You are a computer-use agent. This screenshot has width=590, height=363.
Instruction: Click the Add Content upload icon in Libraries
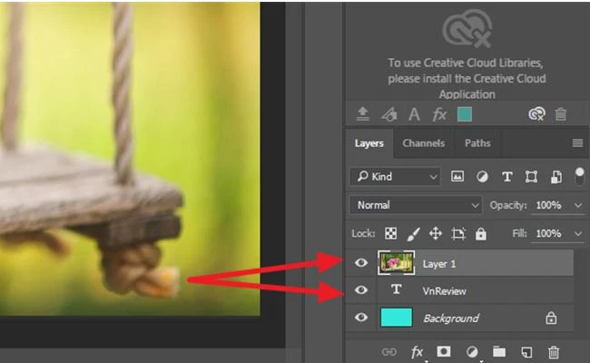click(x=362, y=114)
